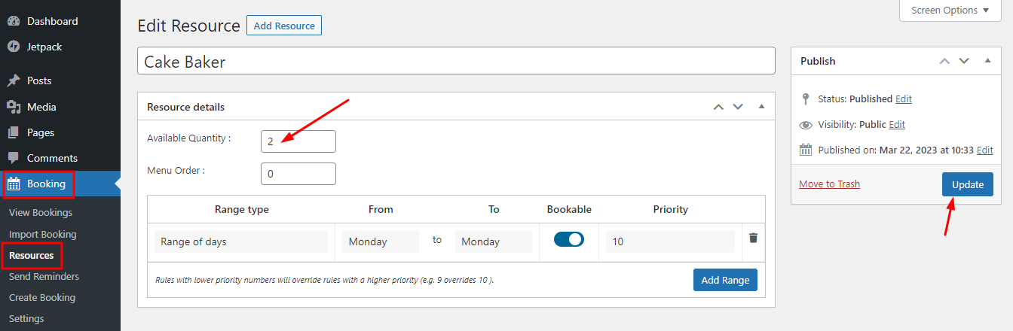Open the Dashboard menu
The image size is (1013, 331).
click(60, 21)
